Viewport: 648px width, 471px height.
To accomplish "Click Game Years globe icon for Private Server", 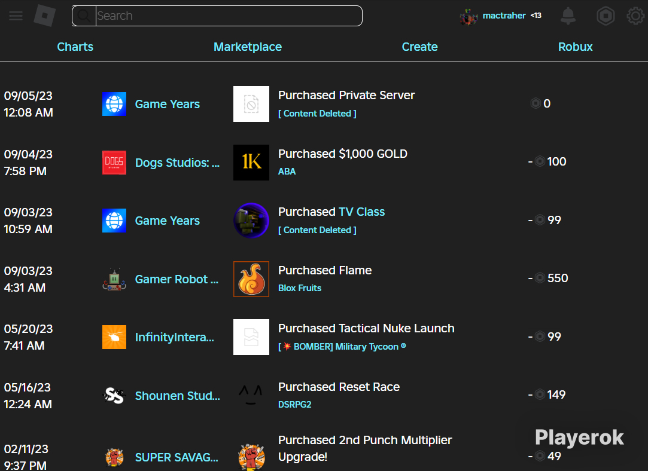I will tap(114, 104).
